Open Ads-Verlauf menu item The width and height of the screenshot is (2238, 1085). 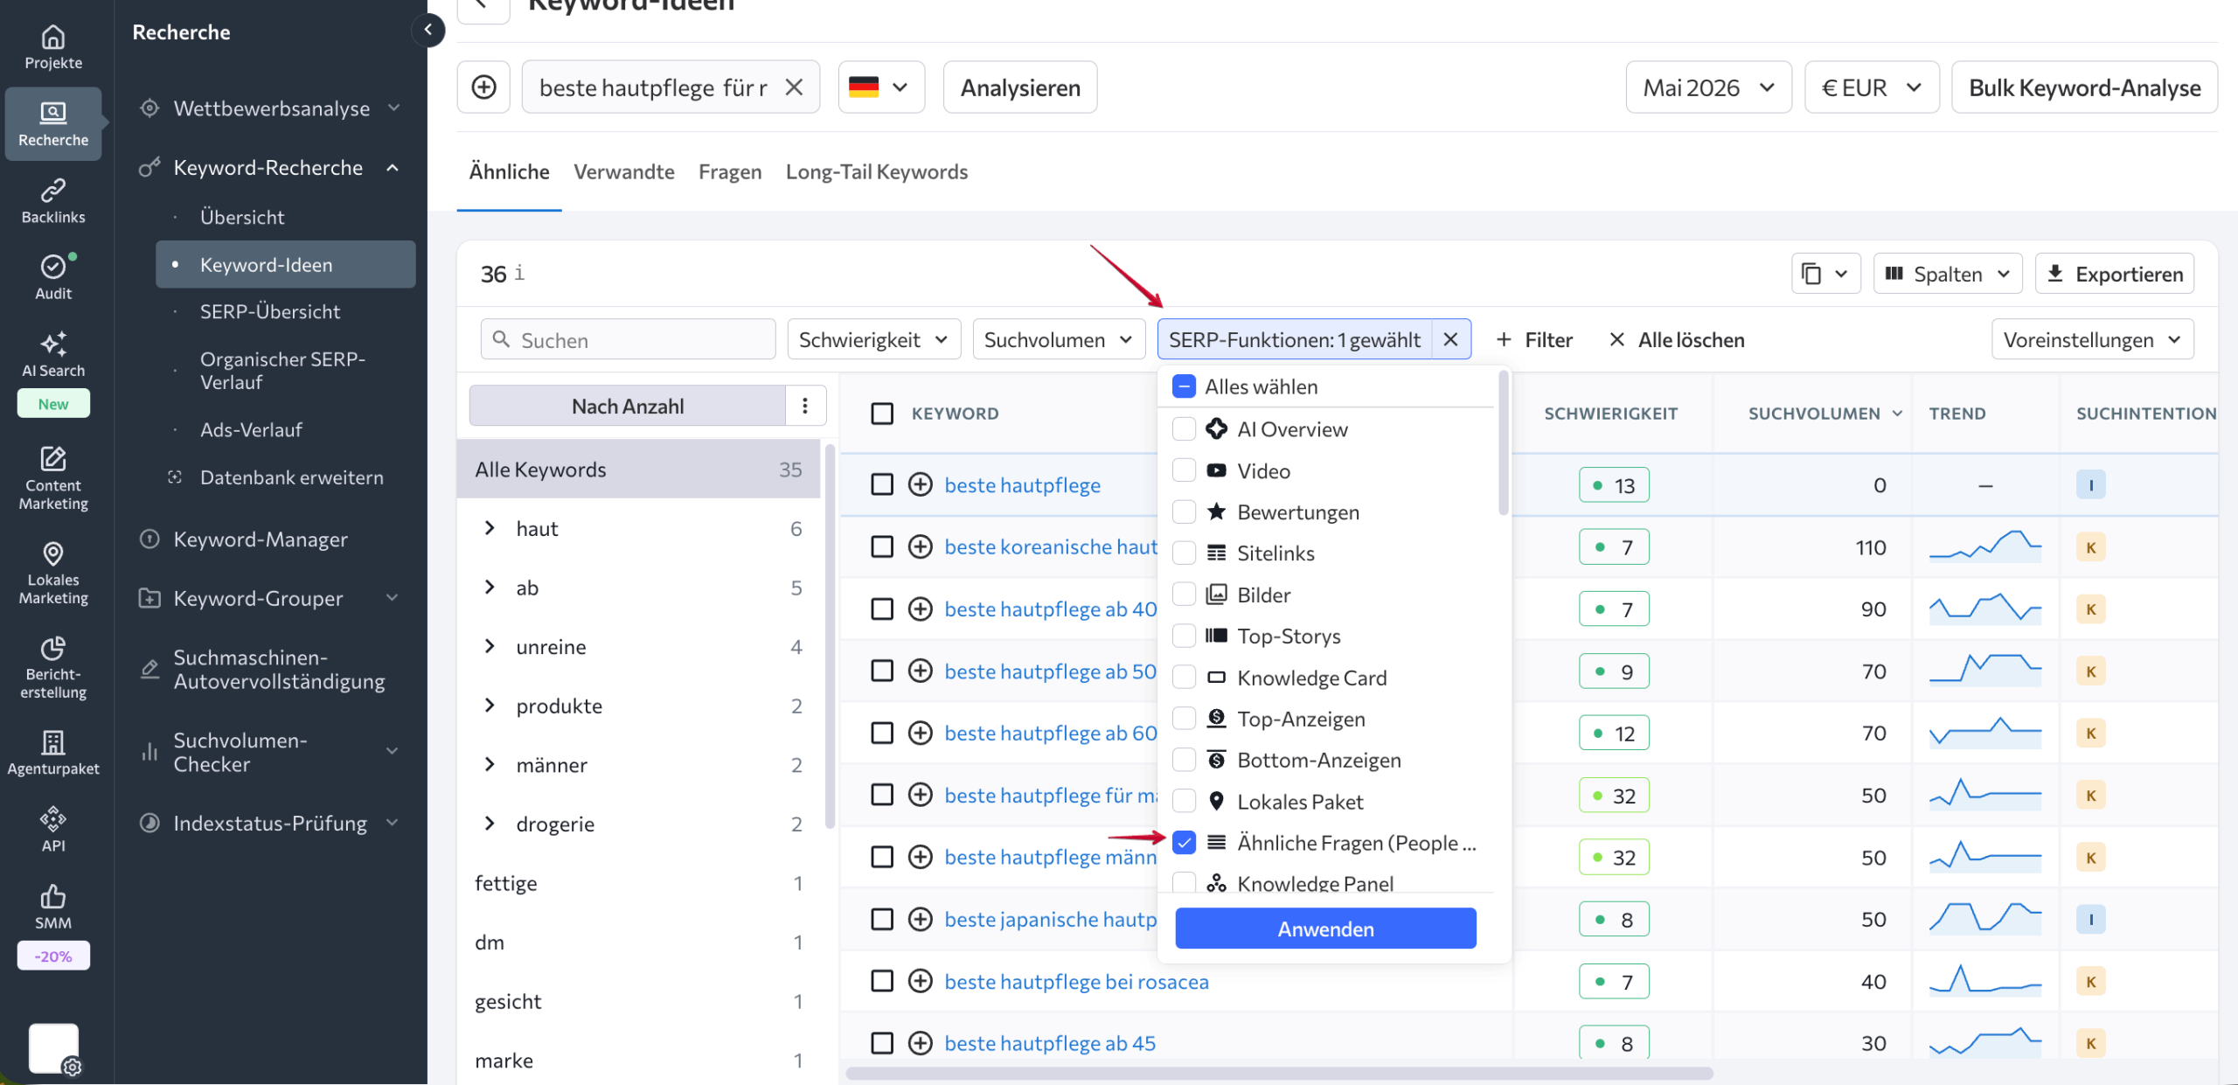251,429
